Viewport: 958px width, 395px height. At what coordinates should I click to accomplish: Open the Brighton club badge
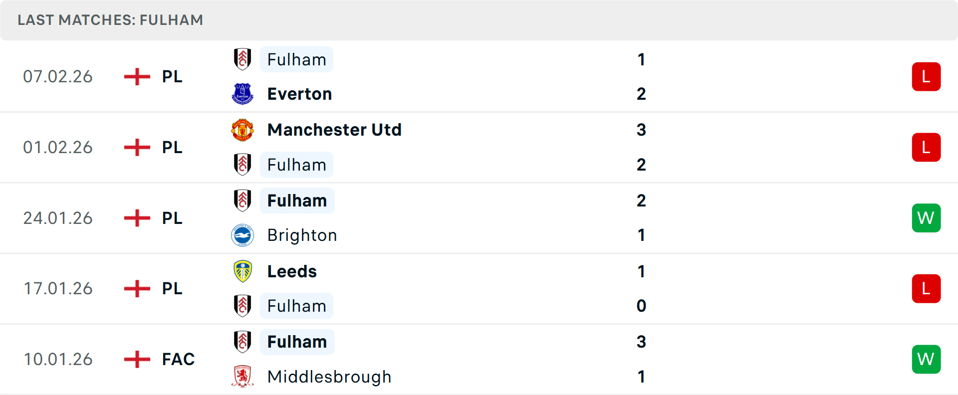coord(242,235)
